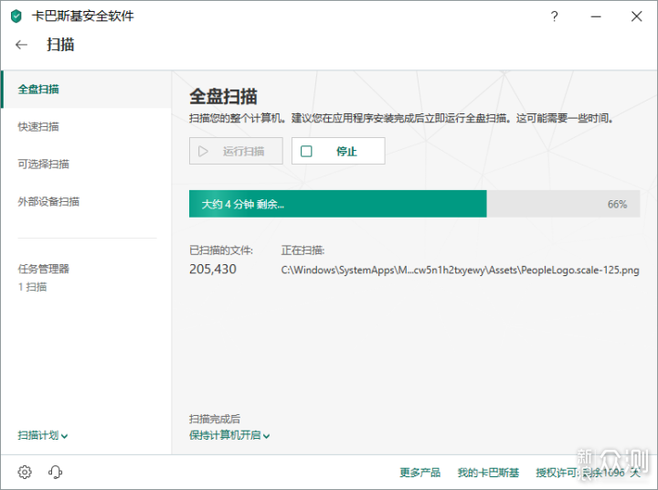
Task: Expand 保持计算机开启 dropdown
Action: point(229,435)
